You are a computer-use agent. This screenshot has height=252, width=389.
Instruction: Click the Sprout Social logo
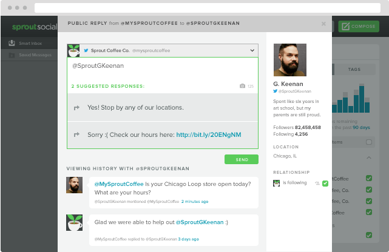click(35, 27)
